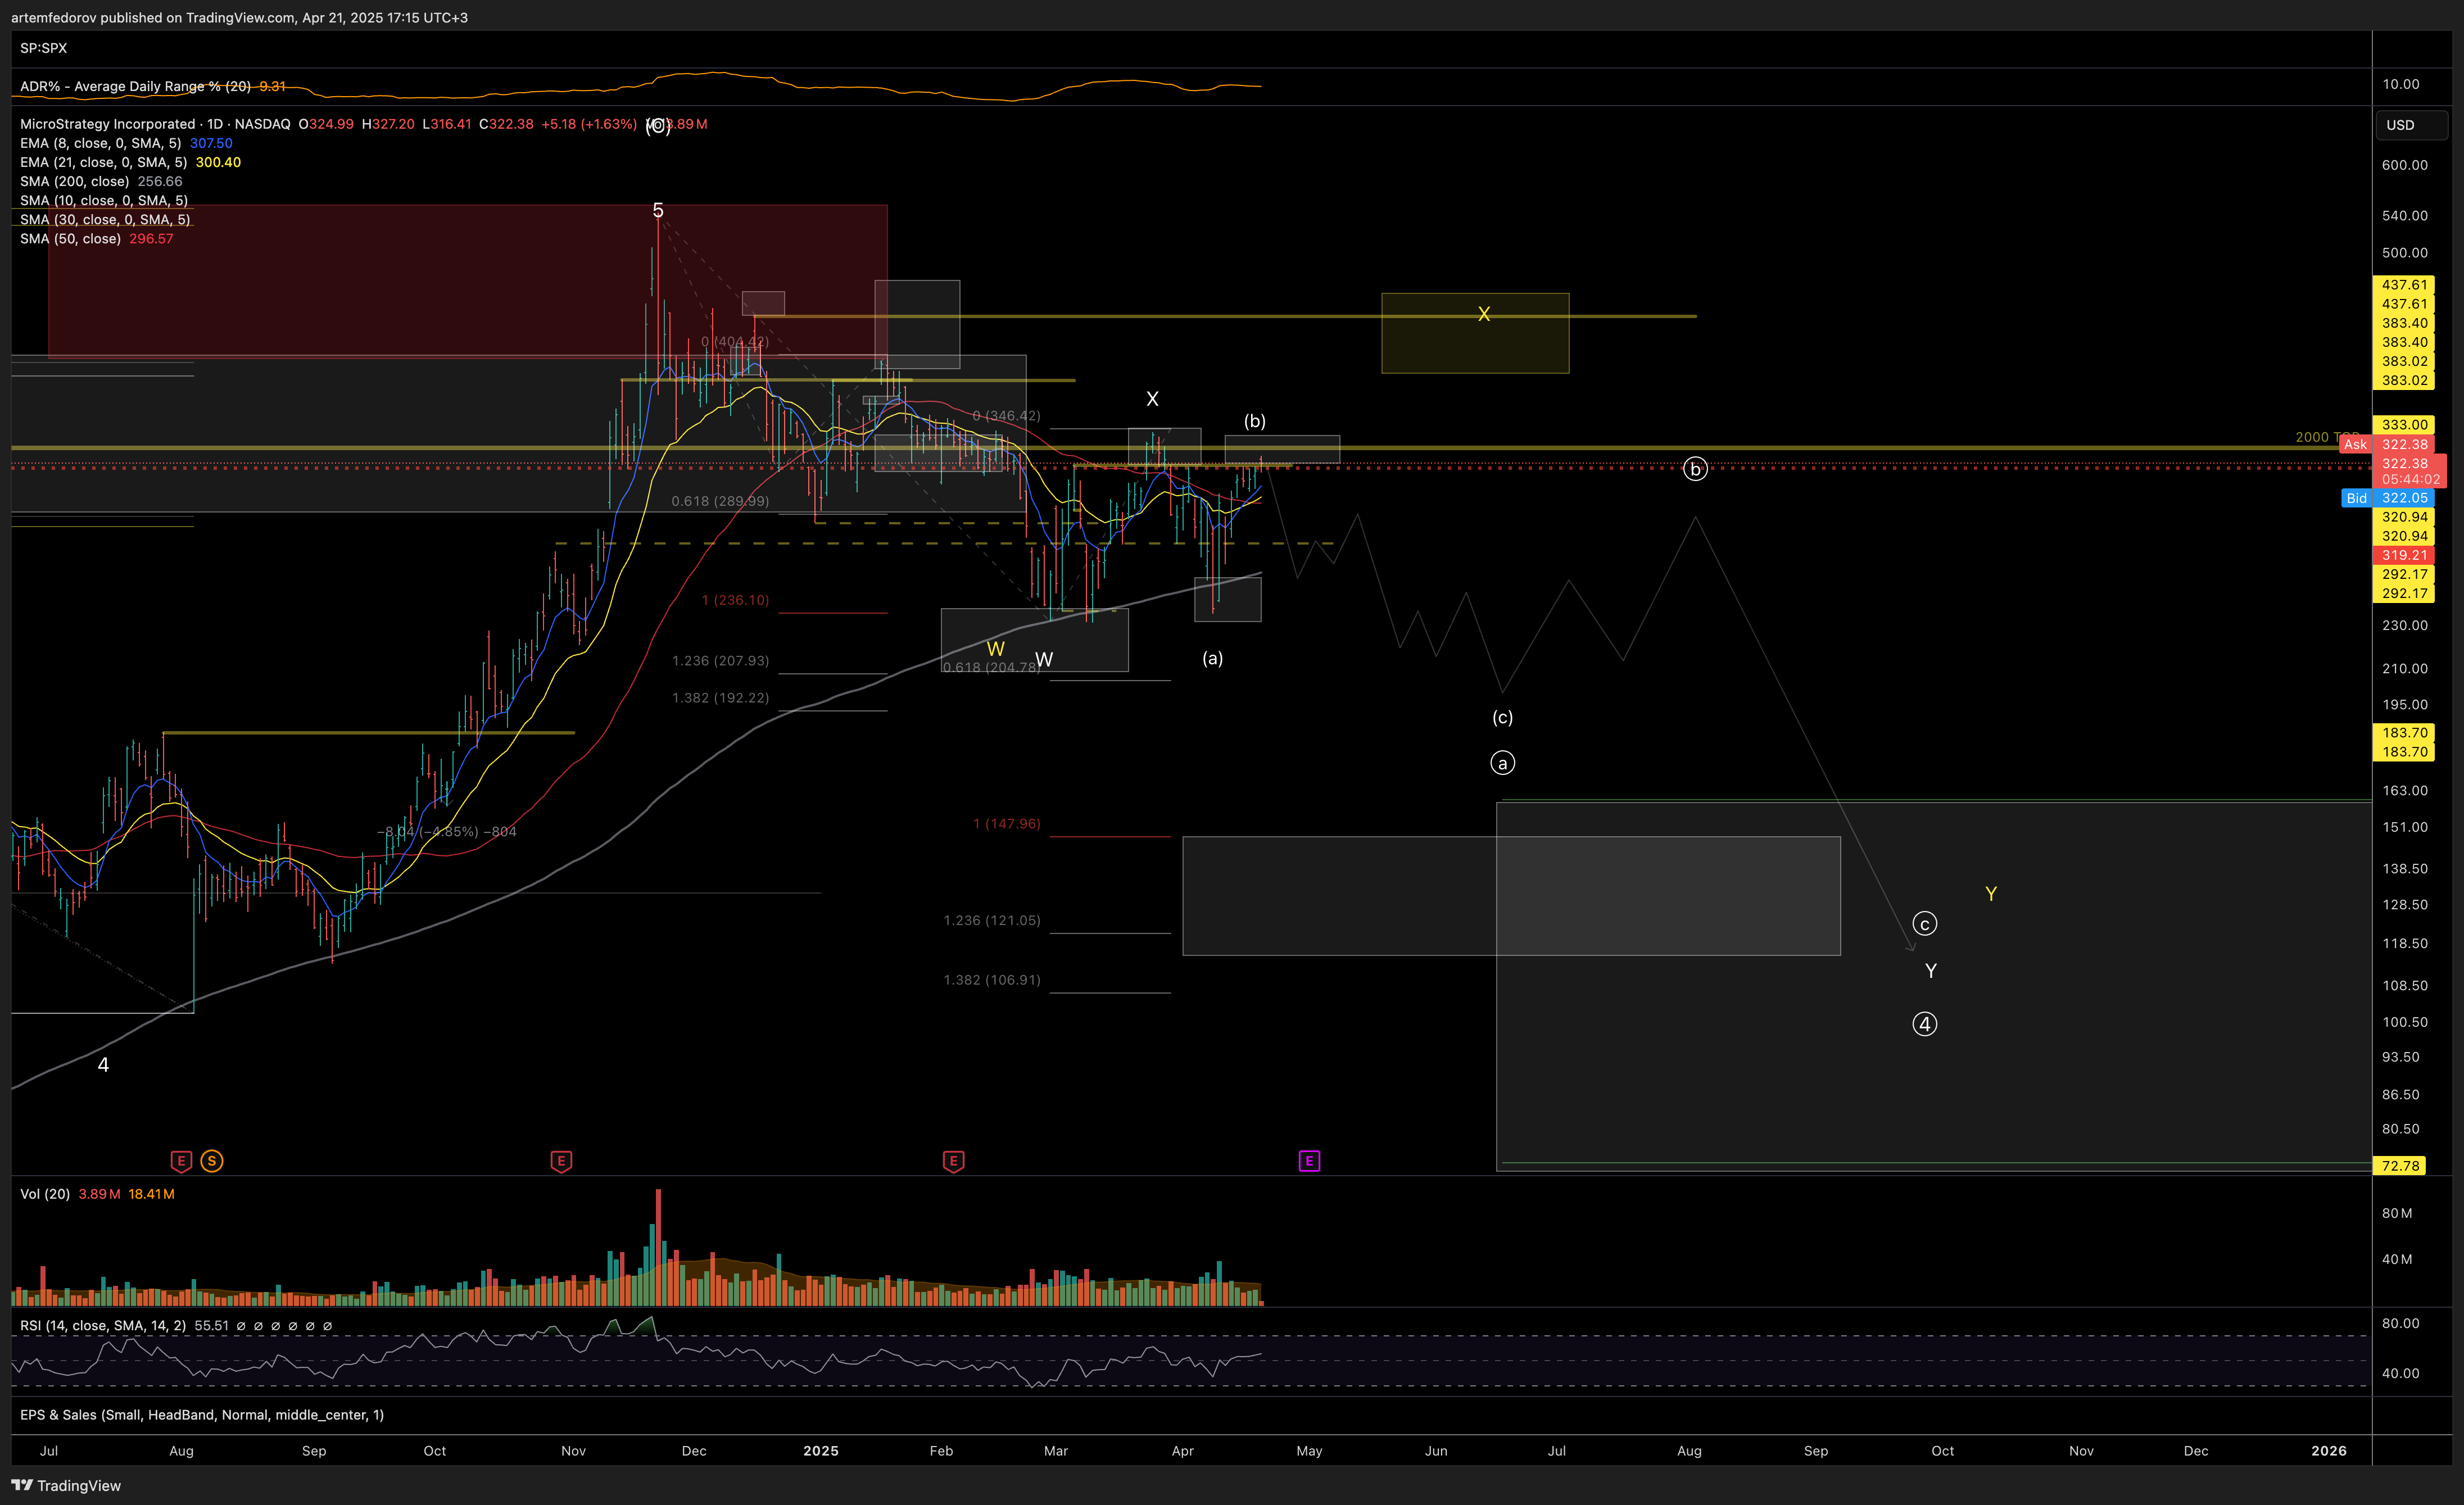The image size is (2464, 1505).
Task: Click the TradingView logo
Action: [66, 1485]
